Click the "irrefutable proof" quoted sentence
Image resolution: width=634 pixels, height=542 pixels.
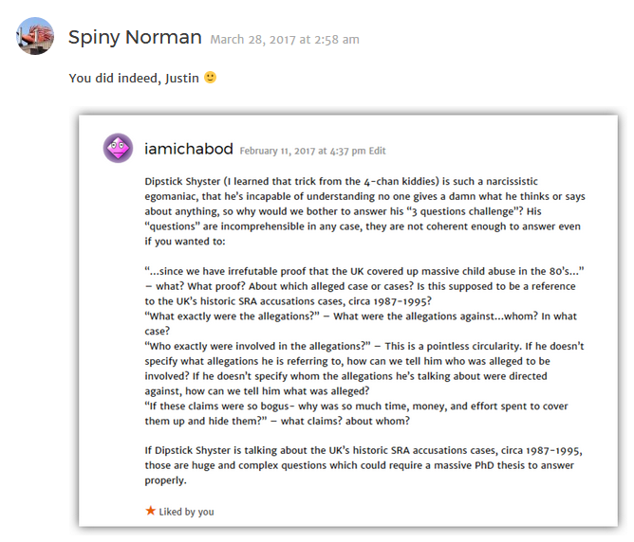point(364,271)
